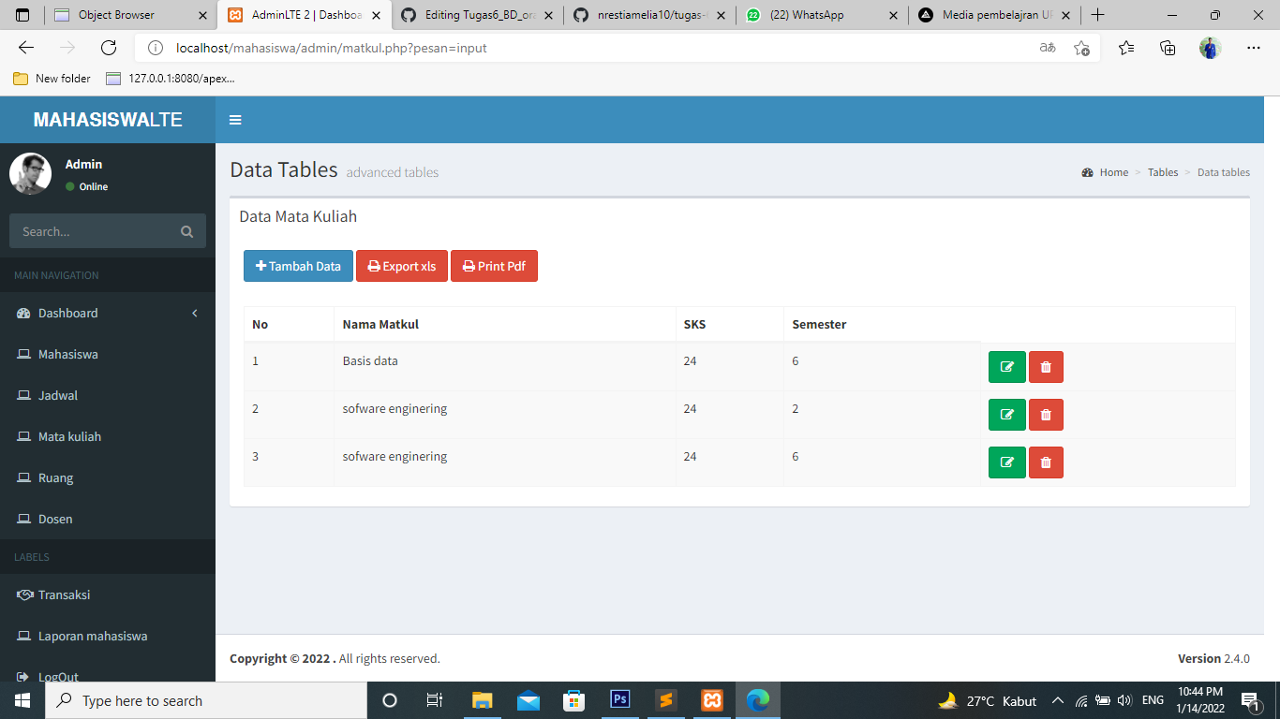This screenshot has height=719, width=1280.
Task: Click the delete trash icon for Basis data
Action: click(1045, 366)
